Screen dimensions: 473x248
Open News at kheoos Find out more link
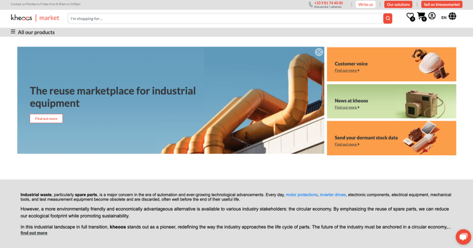click(347, 107)
